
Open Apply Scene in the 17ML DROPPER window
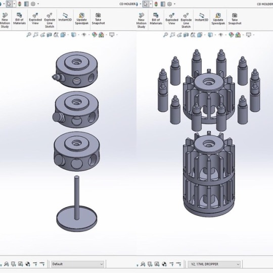coord(238,35)
